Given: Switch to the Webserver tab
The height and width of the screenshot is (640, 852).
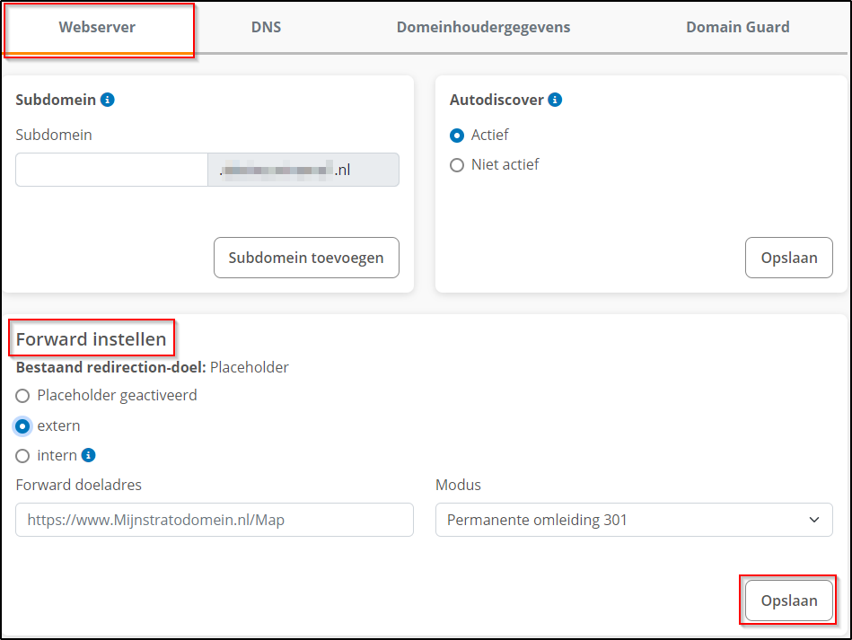Looking at the screenshot, I should 97,27.
